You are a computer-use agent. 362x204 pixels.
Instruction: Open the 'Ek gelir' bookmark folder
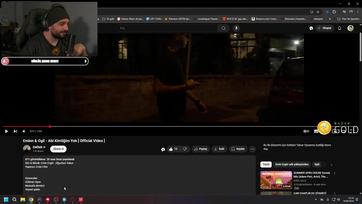click(108, 19)
